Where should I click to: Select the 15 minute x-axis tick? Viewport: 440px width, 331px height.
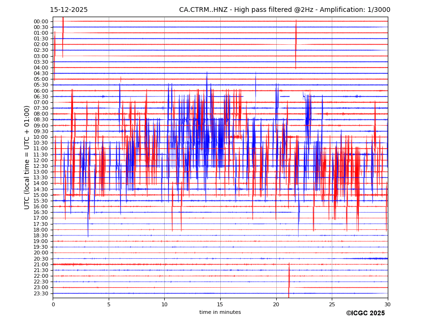click(220, 304)
